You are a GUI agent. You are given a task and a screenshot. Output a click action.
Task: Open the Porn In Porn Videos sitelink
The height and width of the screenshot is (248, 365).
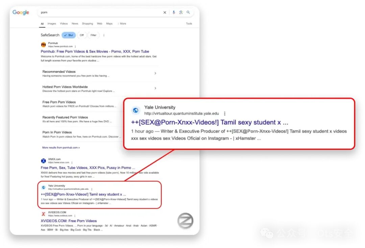coord(57,132)
